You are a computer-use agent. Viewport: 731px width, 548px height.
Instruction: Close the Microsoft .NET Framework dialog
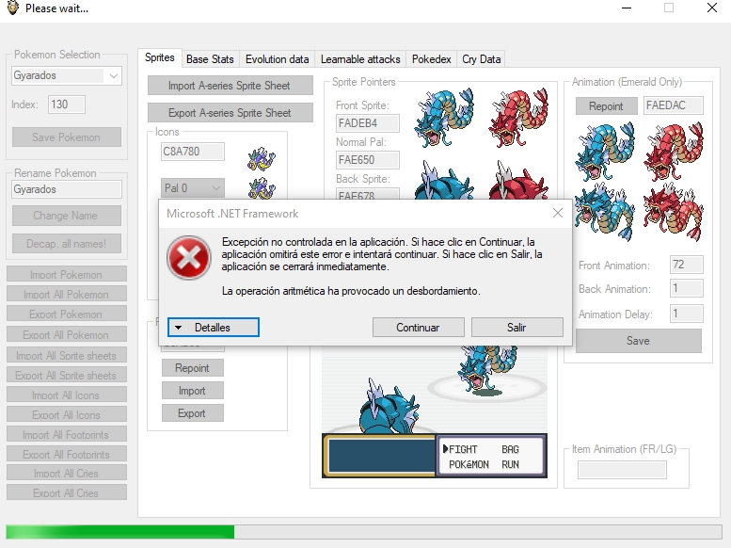557,214
